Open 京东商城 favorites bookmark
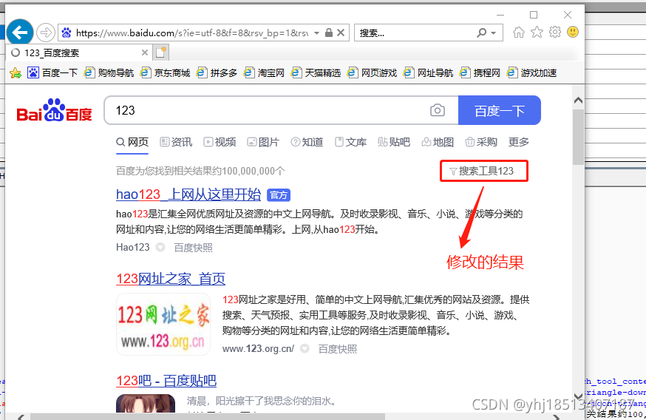 [166, 73]
